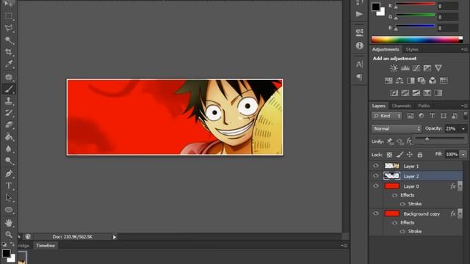This screenshot has height=264, width=470.
Task: Hide Layer 2 with its eye icon
Action: point(376,176)
